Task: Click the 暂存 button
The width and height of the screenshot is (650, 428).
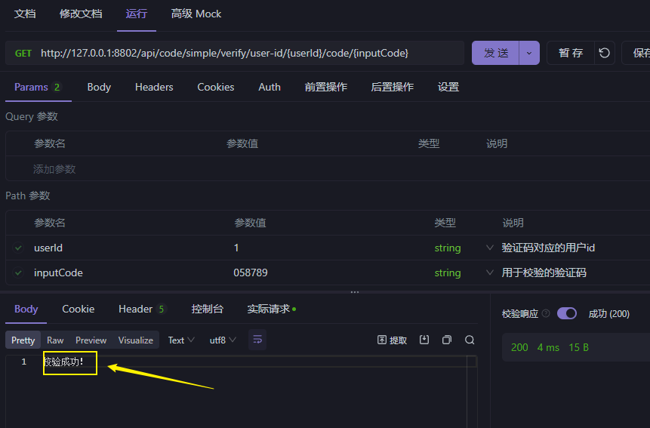Action: click(571, 53)
